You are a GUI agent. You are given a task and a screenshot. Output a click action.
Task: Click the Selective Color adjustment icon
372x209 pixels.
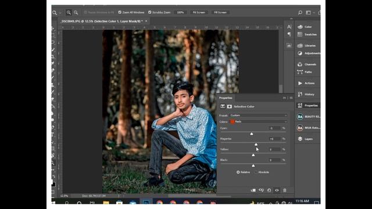click(223, 106)
